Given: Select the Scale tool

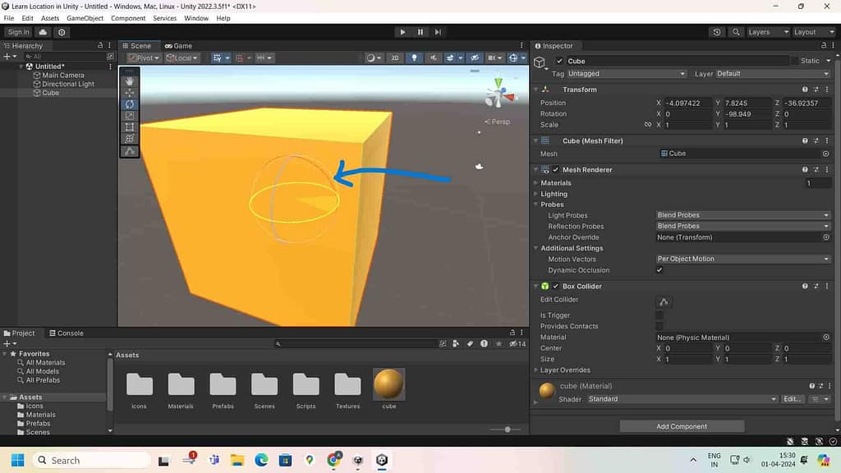Looking at the screenshot, I should coord(129,116).
